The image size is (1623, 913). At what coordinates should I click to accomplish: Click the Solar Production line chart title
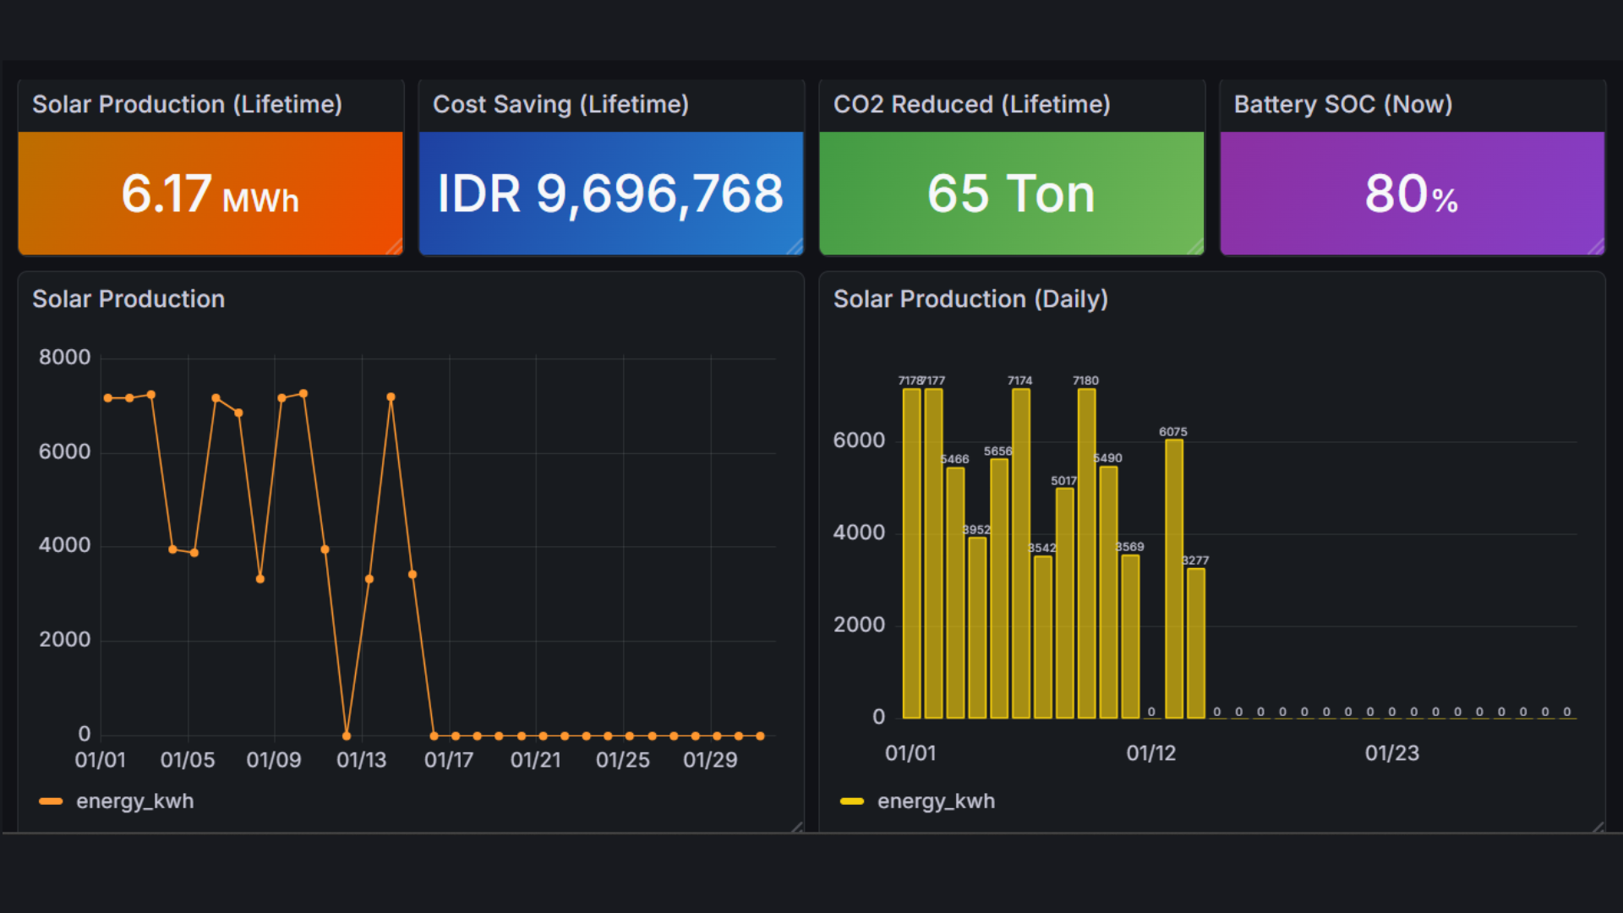pos(128,298)
